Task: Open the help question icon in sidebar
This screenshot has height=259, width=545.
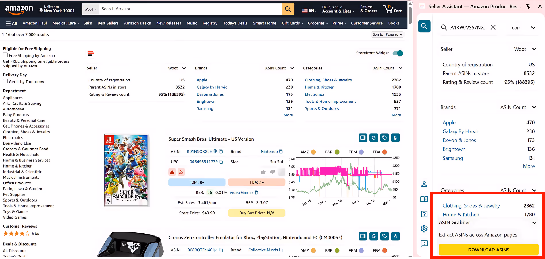Action: pyautogui.click(x=424, y=214)
